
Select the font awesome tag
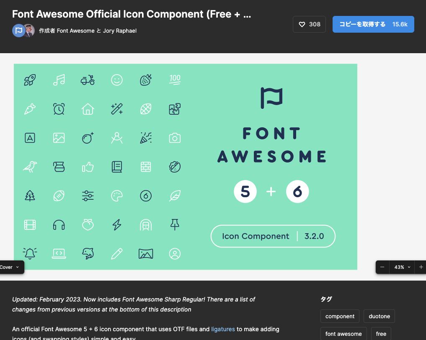343,333
